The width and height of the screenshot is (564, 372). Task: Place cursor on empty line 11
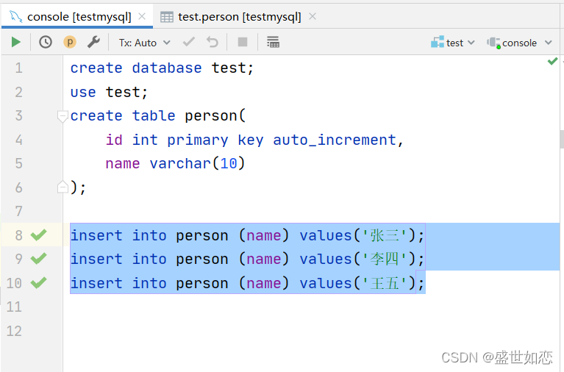coord(311,307)
